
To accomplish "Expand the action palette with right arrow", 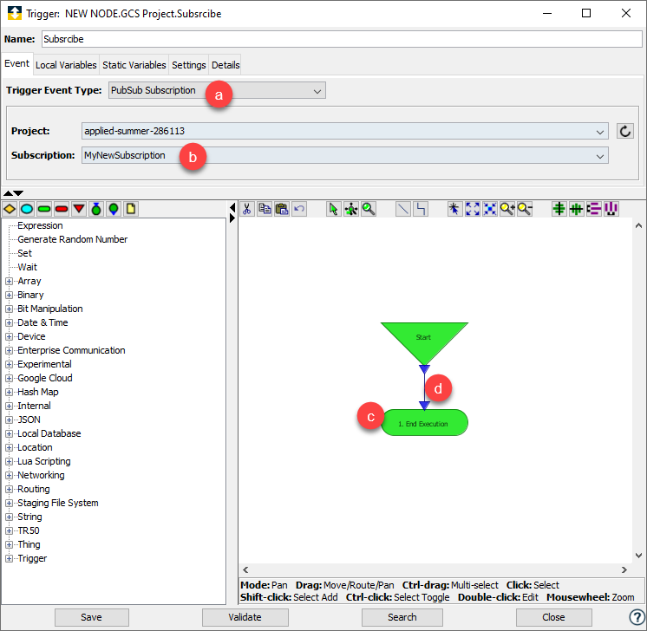I will click(x=232, y=218).
